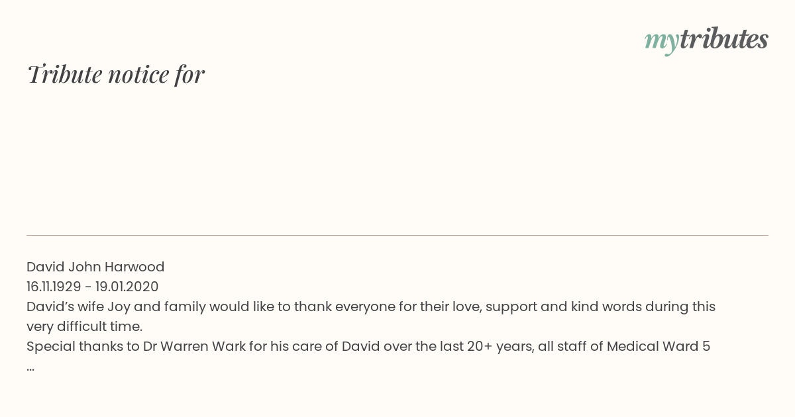The width and height of the screenshot is (795, 417).
Task: Click the line starting "David's wife Joy"
Action: tap(371, 306)
